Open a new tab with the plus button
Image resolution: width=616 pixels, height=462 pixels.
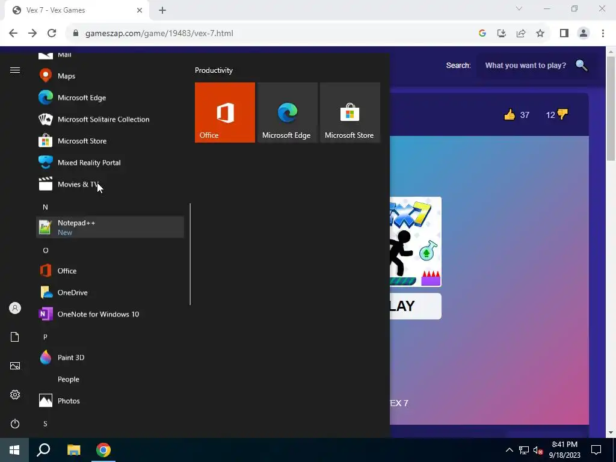(162, 10)
